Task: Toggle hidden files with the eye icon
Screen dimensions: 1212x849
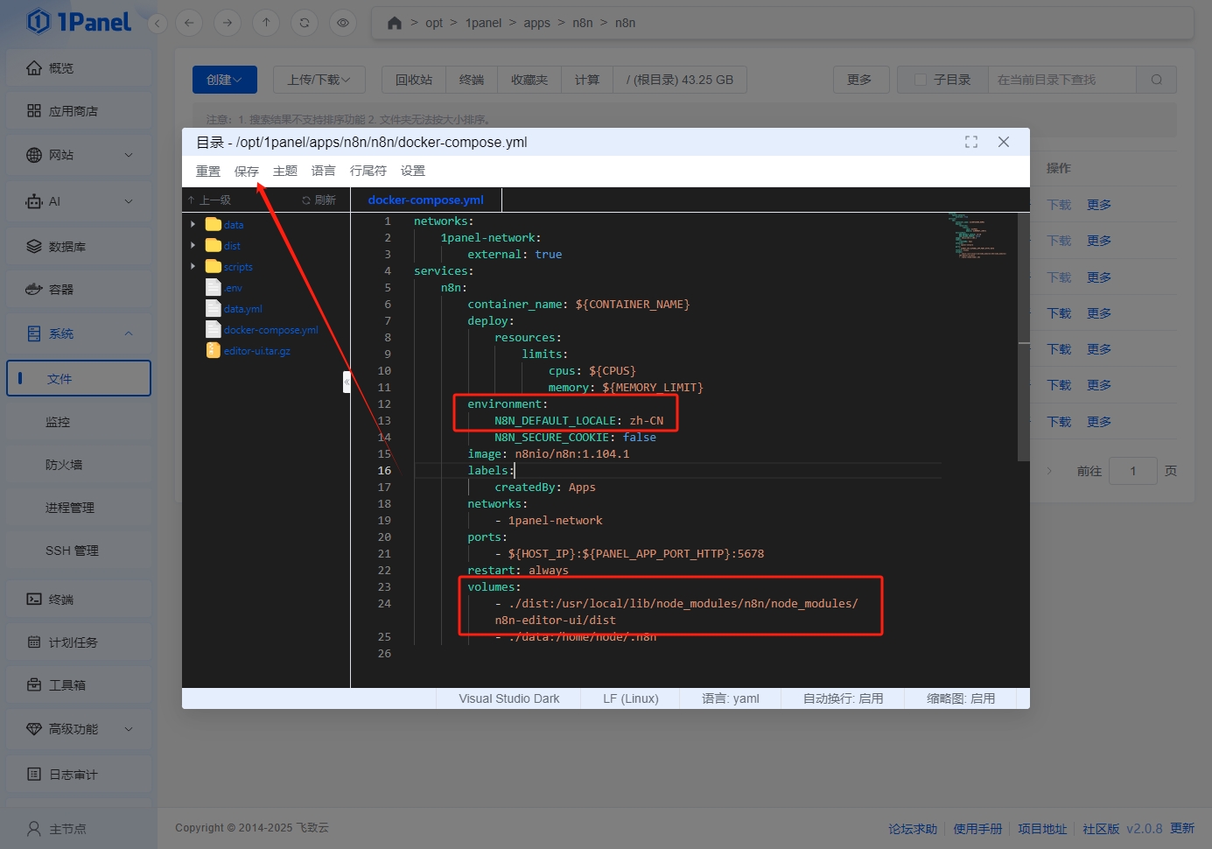Action: 343,23
